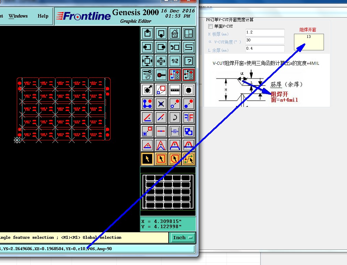This screenshot has height=265, width=347.
Task: Toggle the second red-bordered net display icon
Action: (189, 75)
